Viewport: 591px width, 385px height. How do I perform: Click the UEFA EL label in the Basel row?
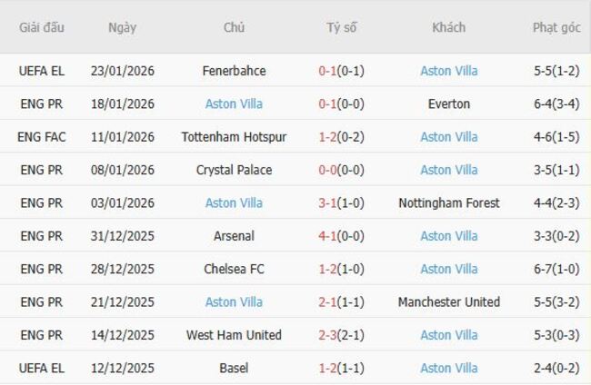42,368
